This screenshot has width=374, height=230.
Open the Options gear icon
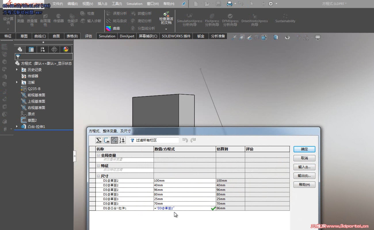click(x=270, y=4)
